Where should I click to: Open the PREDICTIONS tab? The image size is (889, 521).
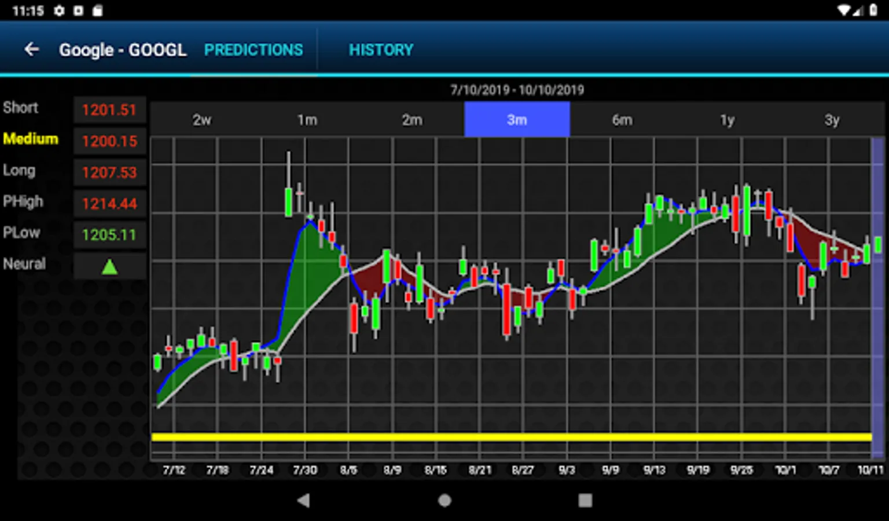click(254, 50)
